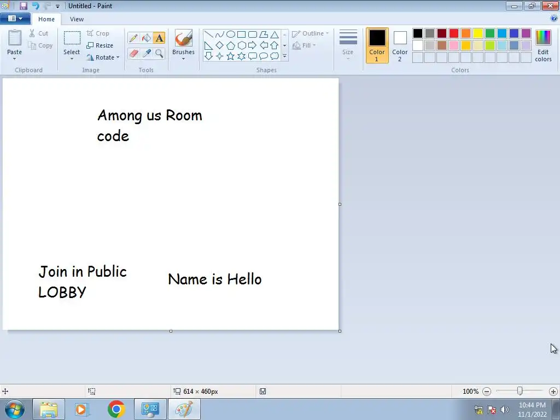Click the Cut button
Screen dimensions: 560x420
39,33
